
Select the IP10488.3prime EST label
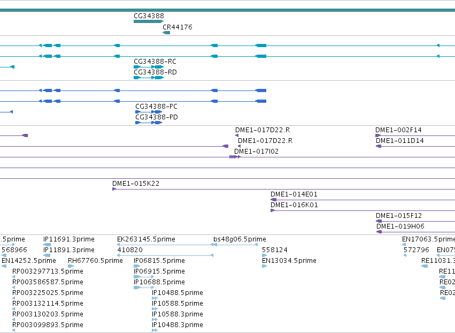click(178, 325)
